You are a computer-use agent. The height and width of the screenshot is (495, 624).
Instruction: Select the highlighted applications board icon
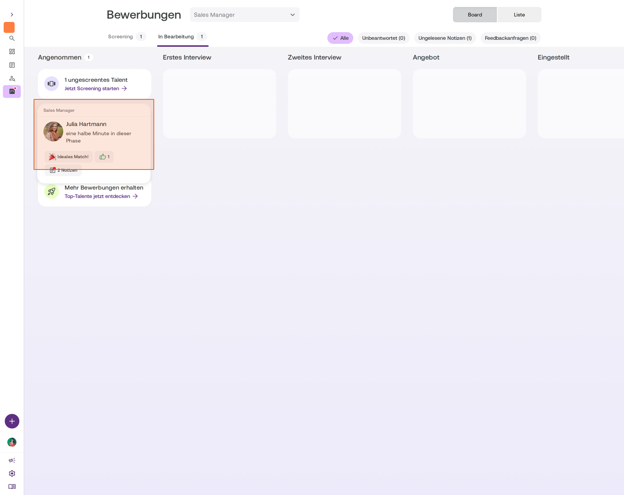12,91
